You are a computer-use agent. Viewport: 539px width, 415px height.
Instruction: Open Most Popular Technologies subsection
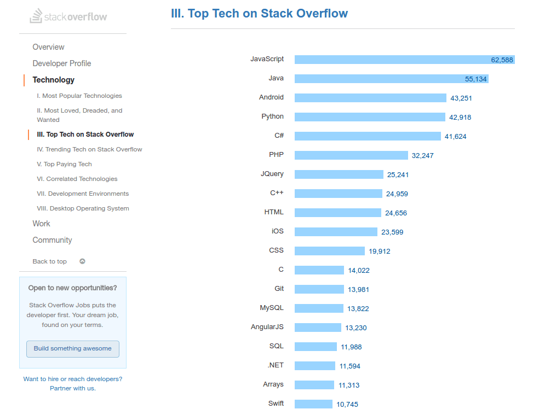pos(79,96)
